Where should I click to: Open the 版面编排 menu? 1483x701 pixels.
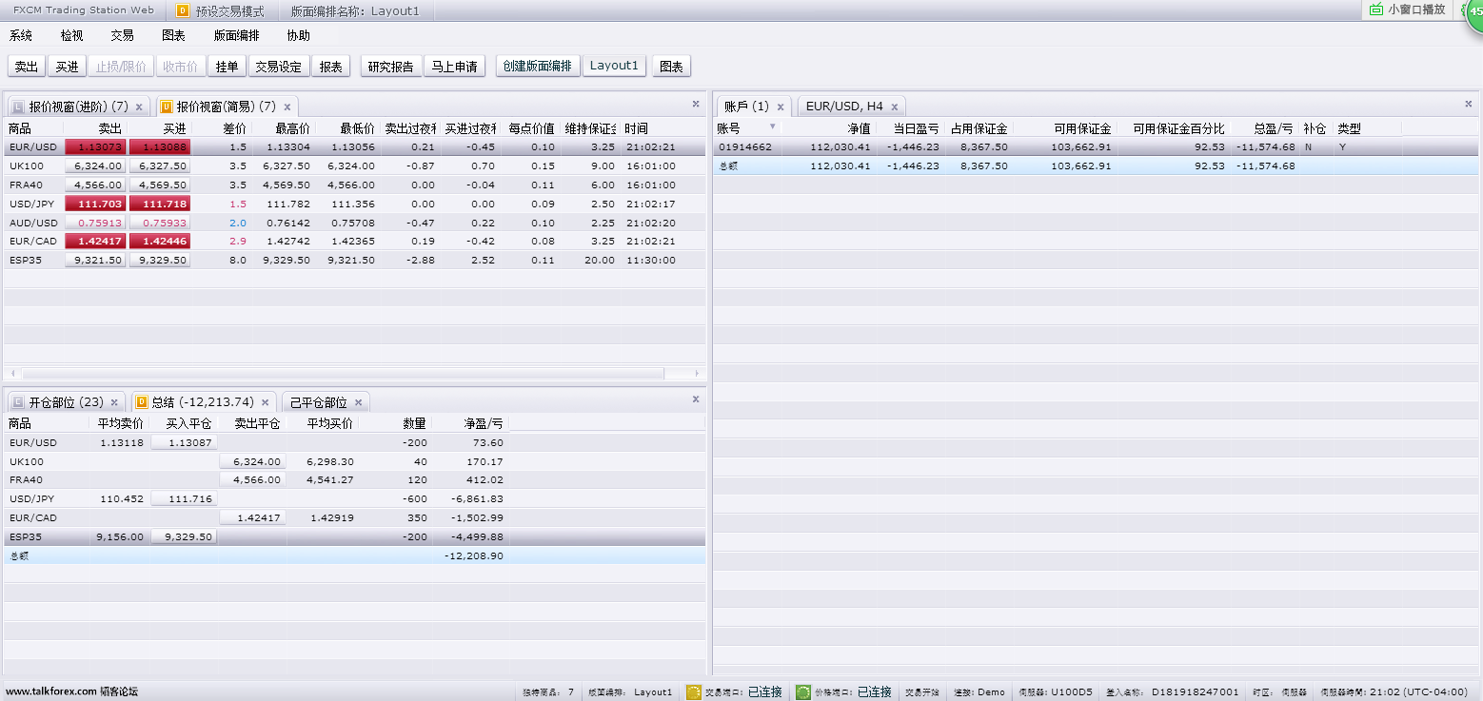point(236,35)
